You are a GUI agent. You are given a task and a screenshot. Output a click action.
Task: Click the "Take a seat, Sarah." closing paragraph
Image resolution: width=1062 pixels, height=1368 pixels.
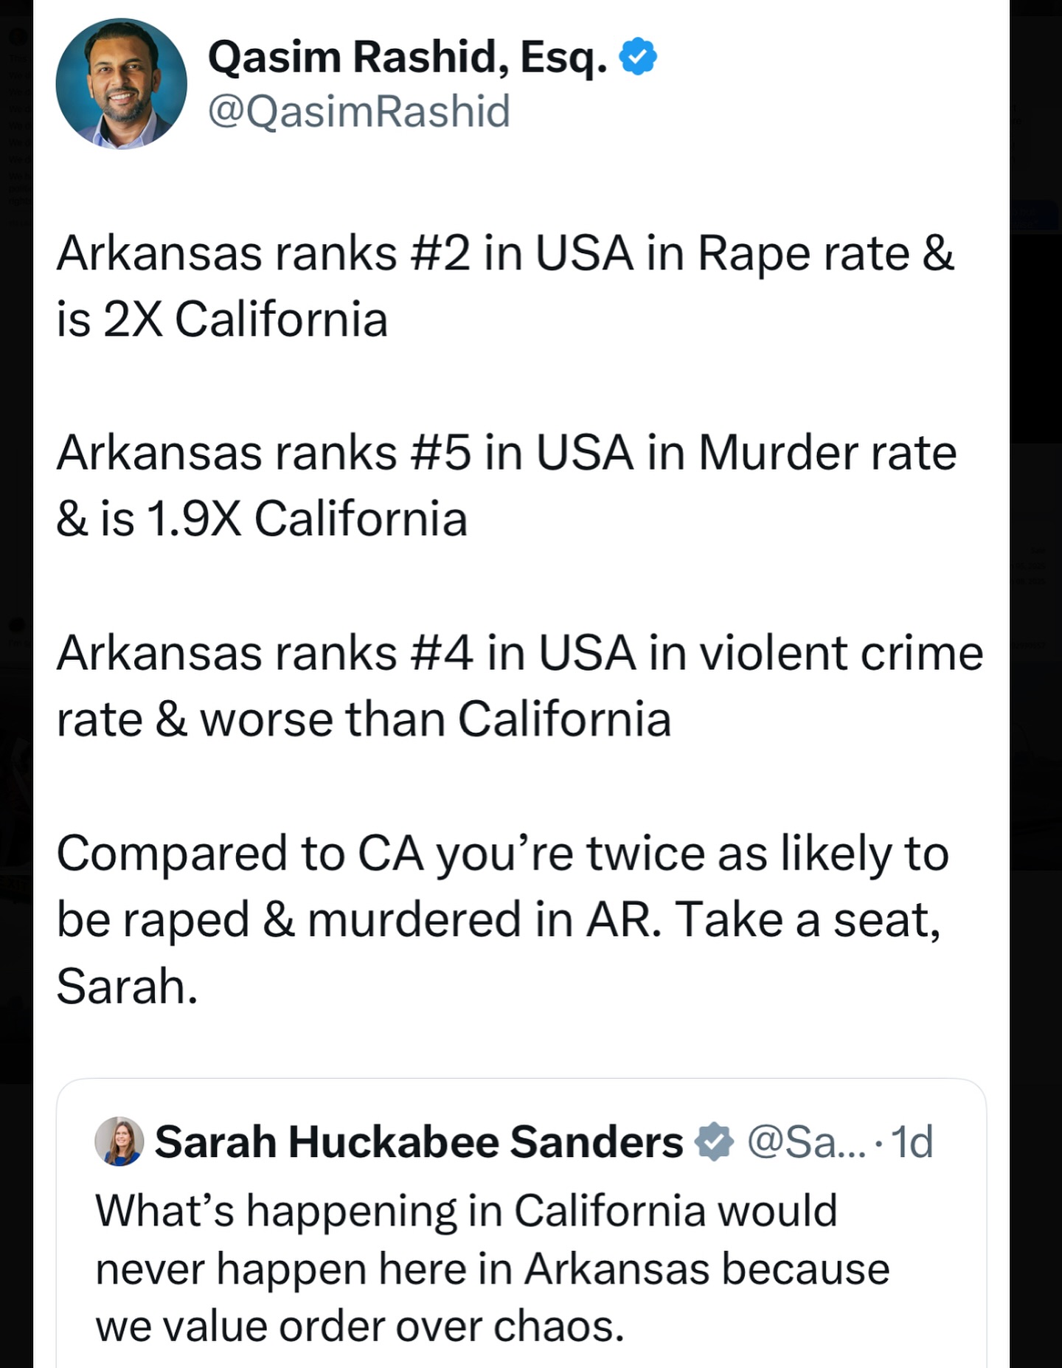point(502,919)
